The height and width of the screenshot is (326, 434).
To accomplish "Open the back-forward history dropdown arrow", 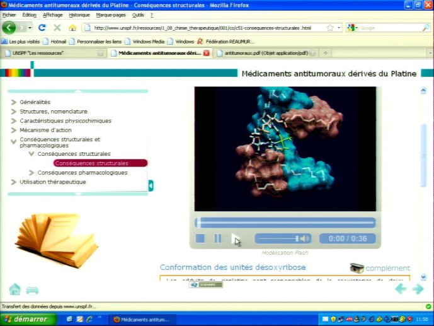I will click(x=30, y=28).
